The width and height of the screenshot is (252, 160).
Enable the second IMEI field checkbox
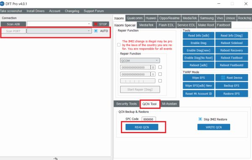(x=160, y=74)
